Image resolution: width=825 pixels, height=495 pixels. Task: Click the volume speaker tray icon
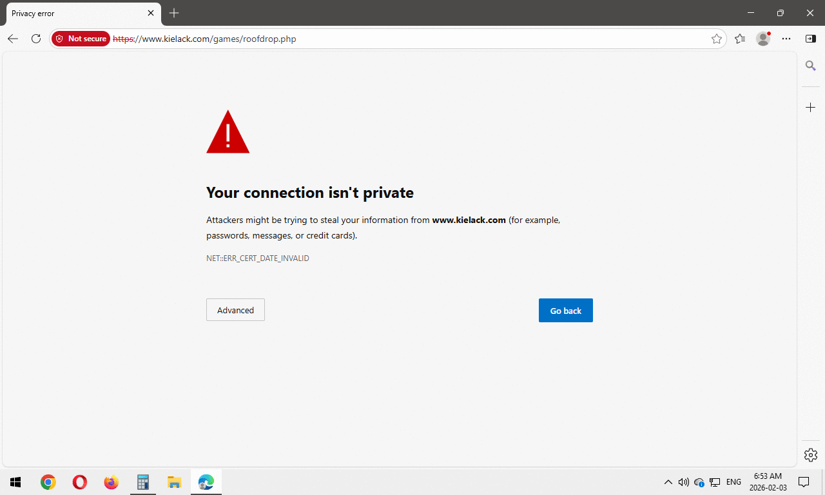(684, 482)
